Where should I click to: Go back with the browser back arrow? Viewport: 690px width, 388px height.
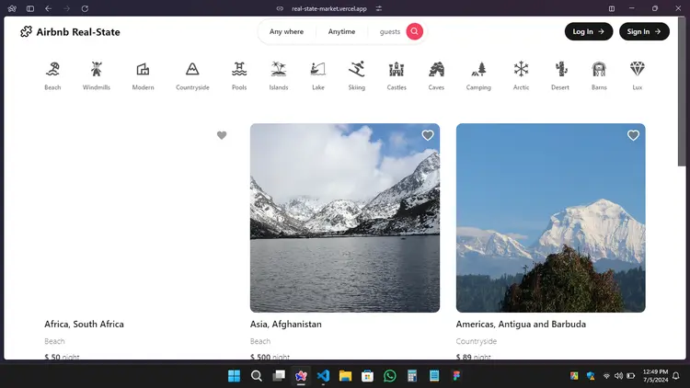pos(49,8)
